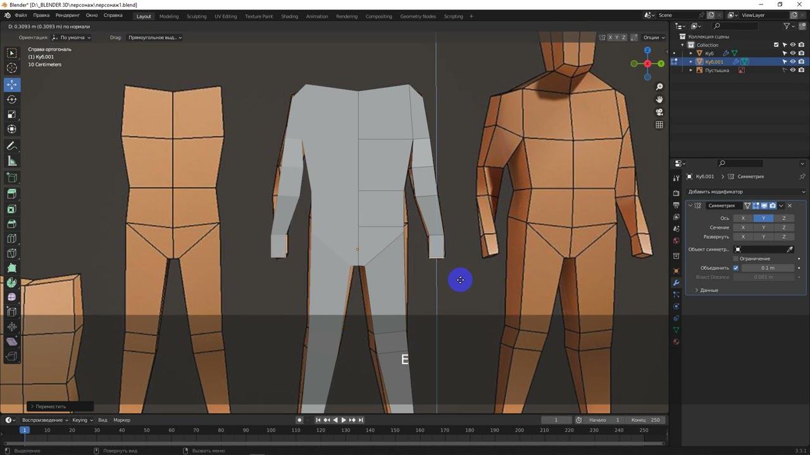Image resolution: width=810 pixels, height=455 pixels.
Task: Collapse the Симметрия modifier panel
Action: click(x=690, y=205)
